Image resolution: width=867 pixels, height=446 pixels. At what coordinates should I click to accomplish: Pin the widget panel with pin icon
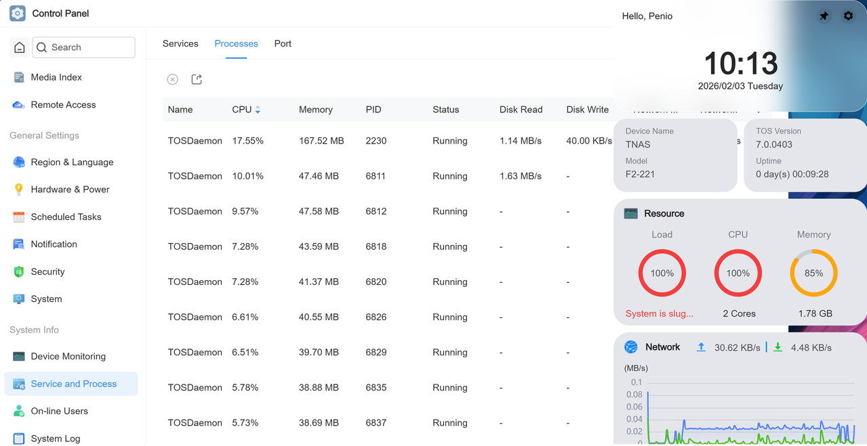tap(824, 16)
